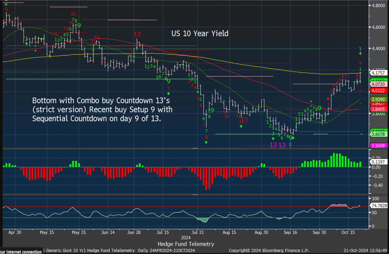
Task: Click the US 10 Year Yield title
Action: coord(200,34)
